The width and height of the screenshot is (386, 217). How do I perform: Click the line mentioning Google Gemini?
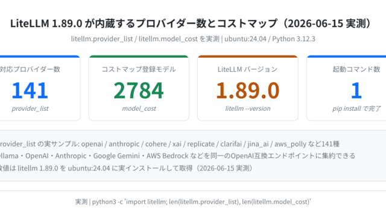click(x=177, y=156)
